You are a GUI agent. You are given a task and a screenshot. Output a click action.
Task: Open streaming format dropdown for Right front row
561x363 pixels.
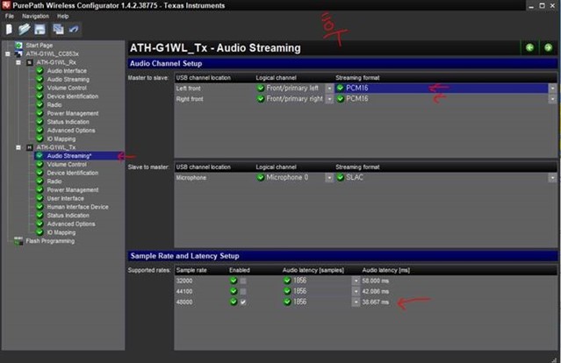tap(553, 99)
